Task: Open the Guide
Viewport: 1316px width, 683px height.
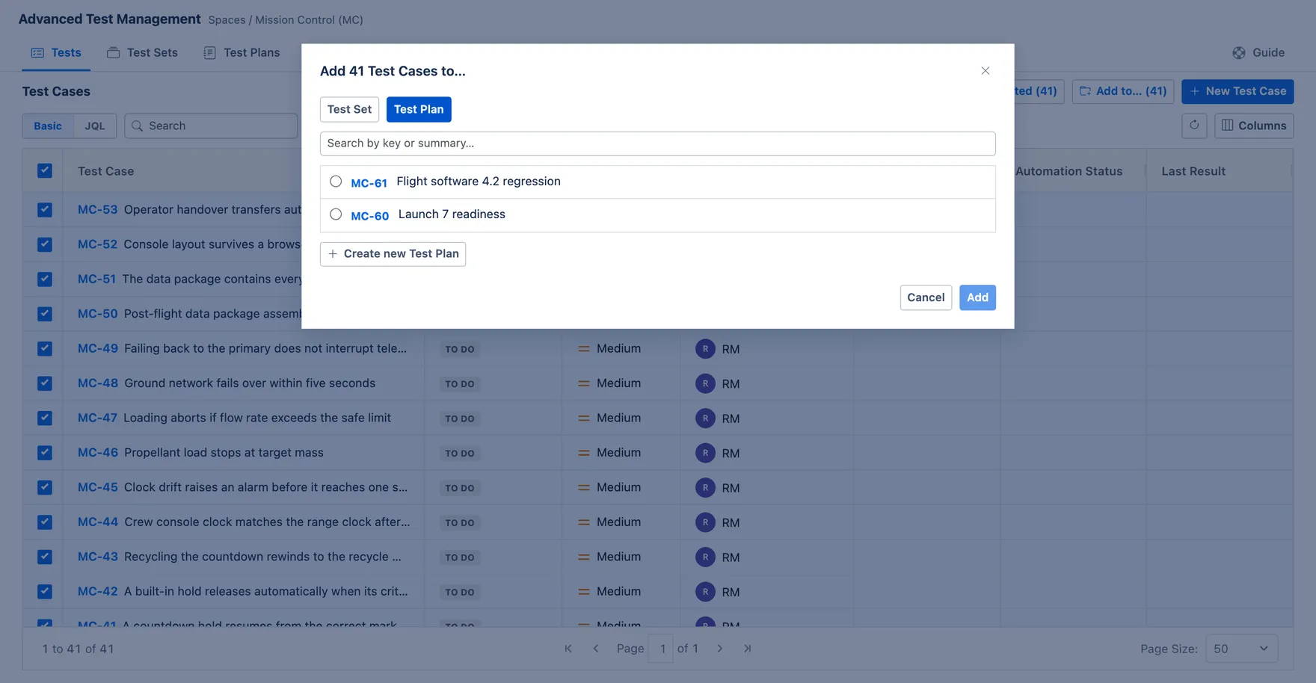Action: tap(1258, 52)
